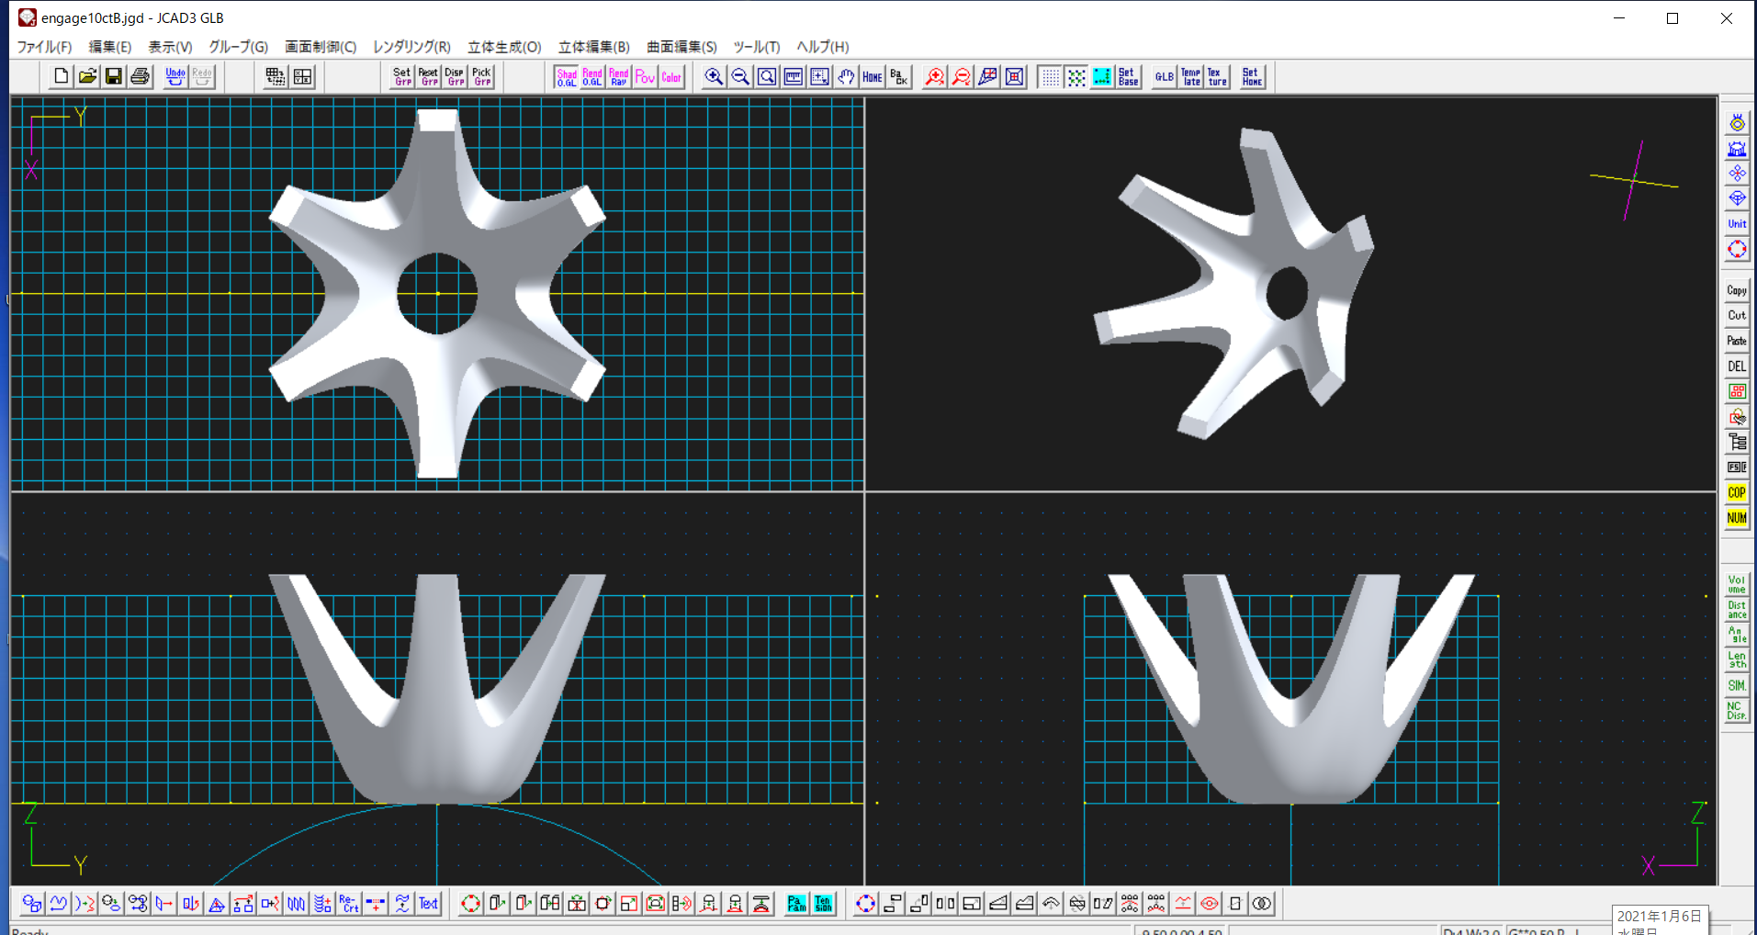The width and height of the screenshot is (1757, 935).
Task: Open the ファイル(F) menu
Action: pos(44,46)
